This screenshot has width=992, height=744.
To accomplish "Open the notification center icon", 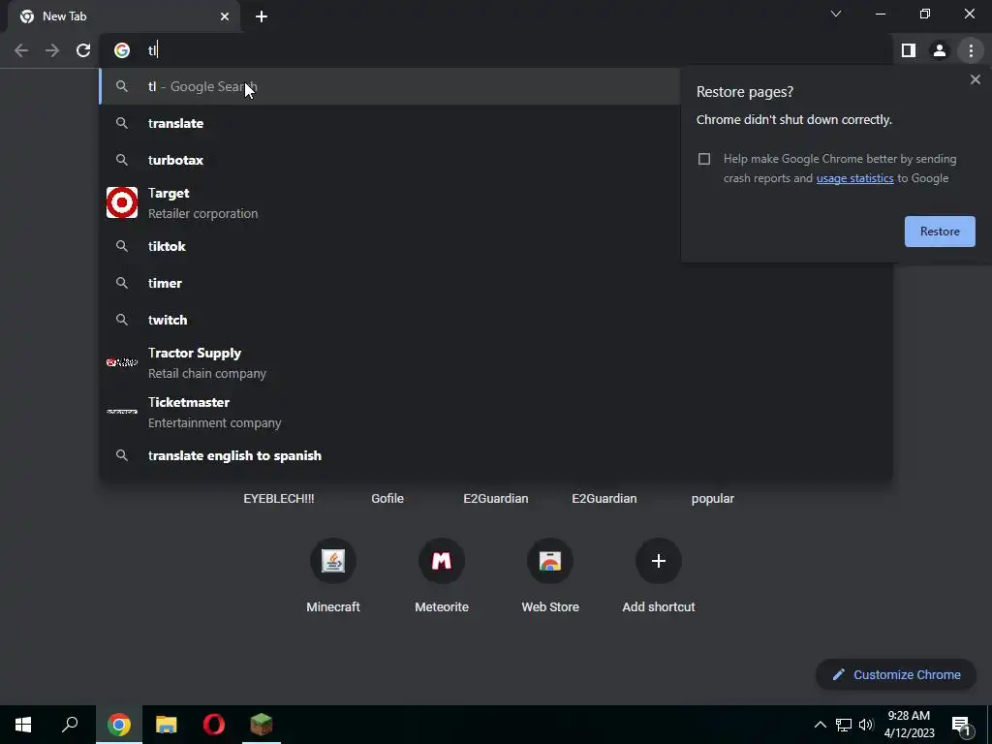I will 961,725.
